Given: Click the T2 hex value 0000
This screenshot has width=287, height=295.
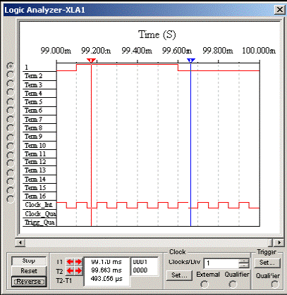Looking at the screenshot, I should point(140,270).
